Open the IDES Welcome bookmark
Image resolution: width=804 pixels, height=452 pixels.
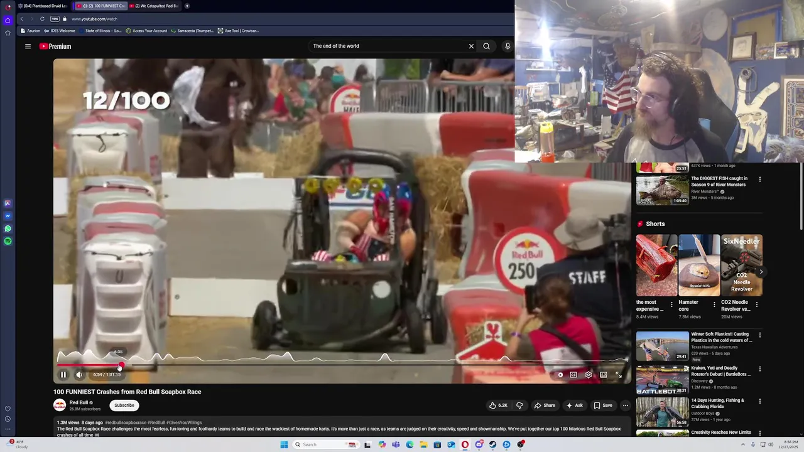click(x=60, y=30)
